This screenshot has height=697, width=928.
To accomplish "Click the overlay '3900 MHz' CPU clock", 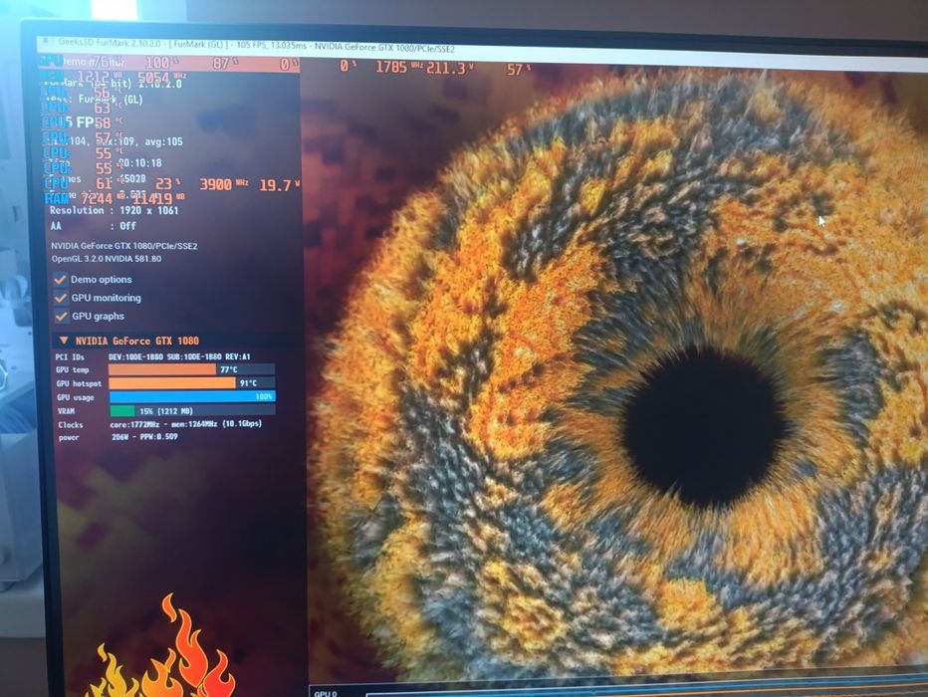I will pos(224,184).
